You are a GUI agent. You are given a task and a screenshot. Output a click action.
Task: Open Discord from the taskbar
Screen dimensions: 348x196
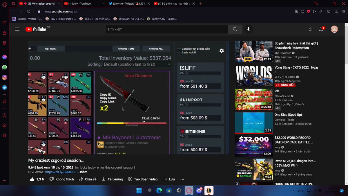coord(199,190)
